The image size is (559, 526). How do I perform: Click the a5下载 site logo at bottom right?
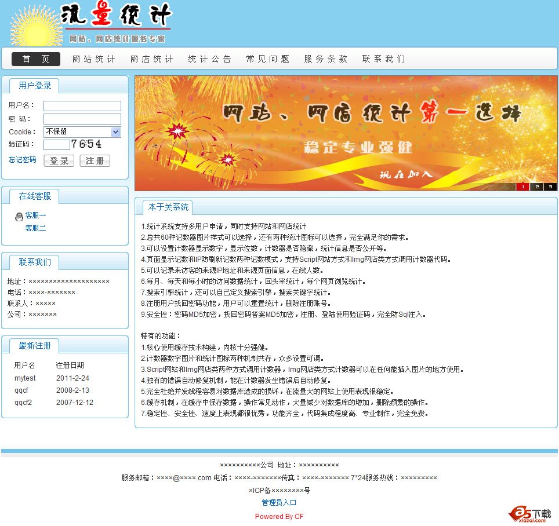(529, 513)
